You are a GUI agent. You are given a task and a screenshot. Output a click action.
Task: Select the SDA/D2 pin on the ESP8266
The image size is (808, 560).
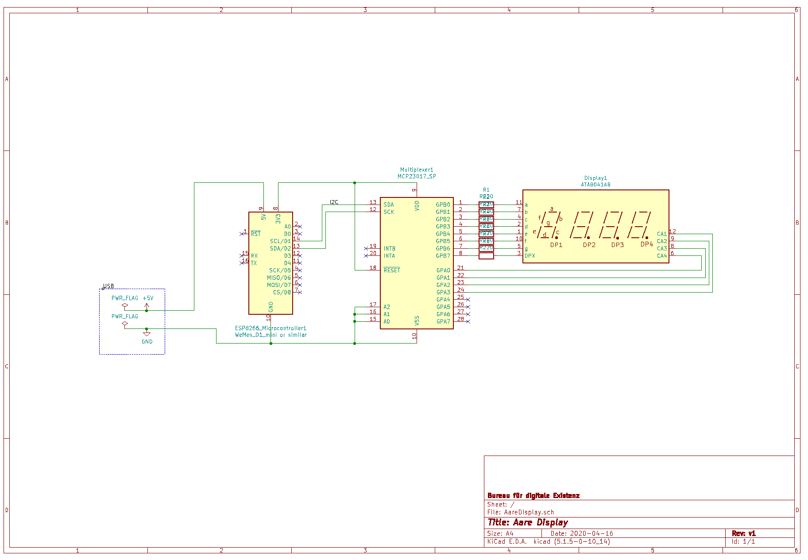280,248
